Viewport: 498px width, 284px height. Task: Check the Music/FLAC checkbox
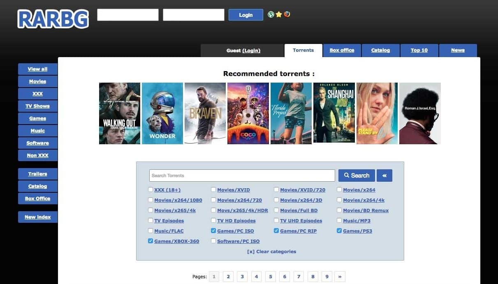click(x=151, y=231)
